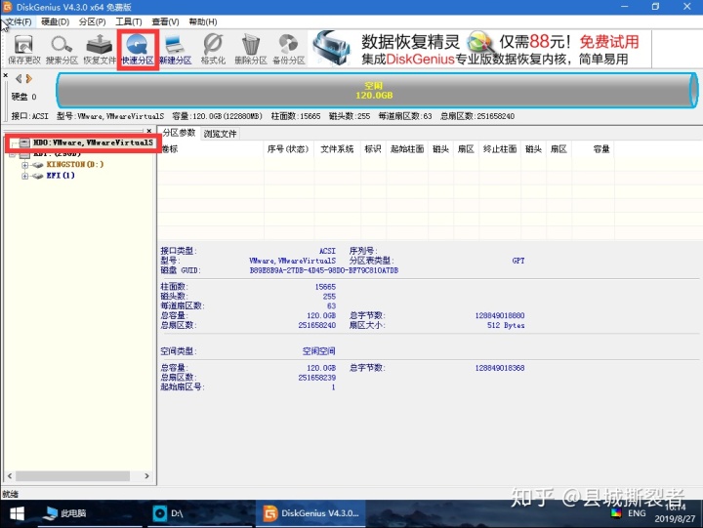Select the KINGSTON(D:) tree item label
Screen dimensions: 703x528
pyautogui.click(x=75, y=165)
